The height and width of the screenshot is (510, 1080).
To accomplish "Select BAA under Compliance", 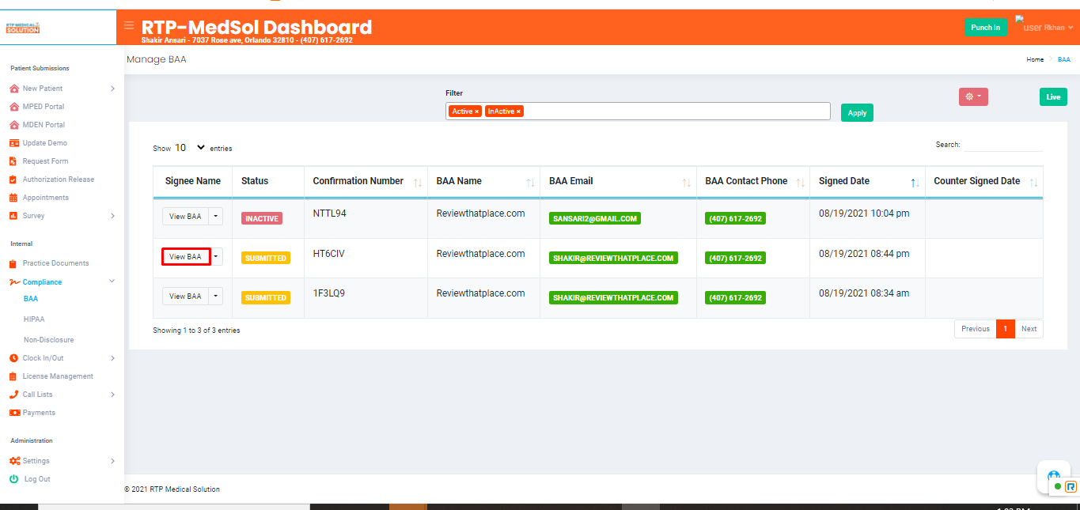I will click(31, 299).
